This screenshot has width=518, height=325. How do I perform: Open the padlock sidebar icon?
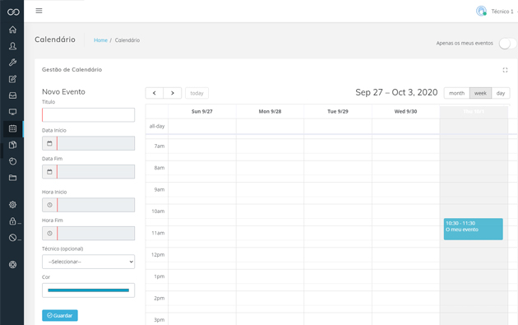(12, 221)
